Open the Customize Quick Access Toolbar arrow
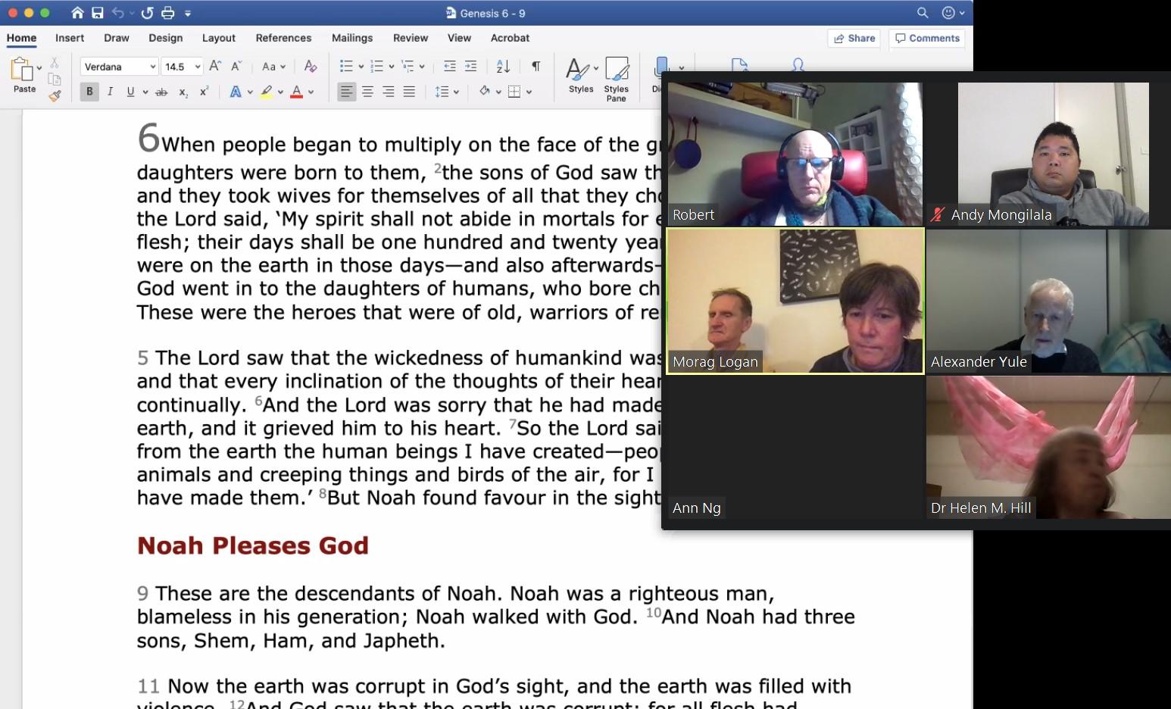 click(188, 14)
